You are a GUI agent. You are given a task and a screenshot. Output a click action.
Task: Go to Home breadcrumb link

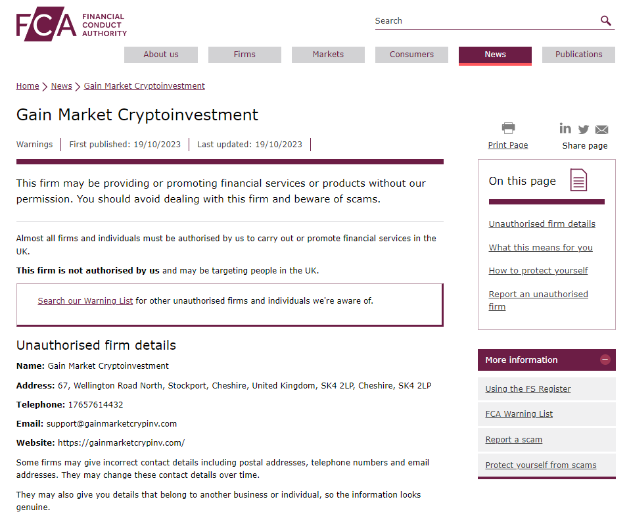pyautogui.click(x=28, y=86)
